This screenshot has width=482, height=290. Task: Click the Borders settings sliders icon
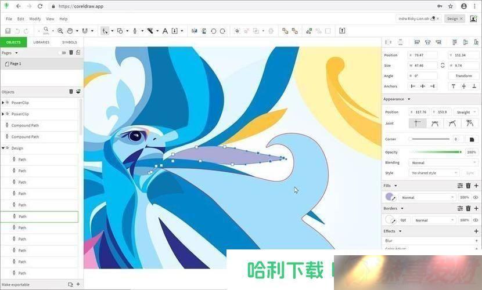click(460, 208)
